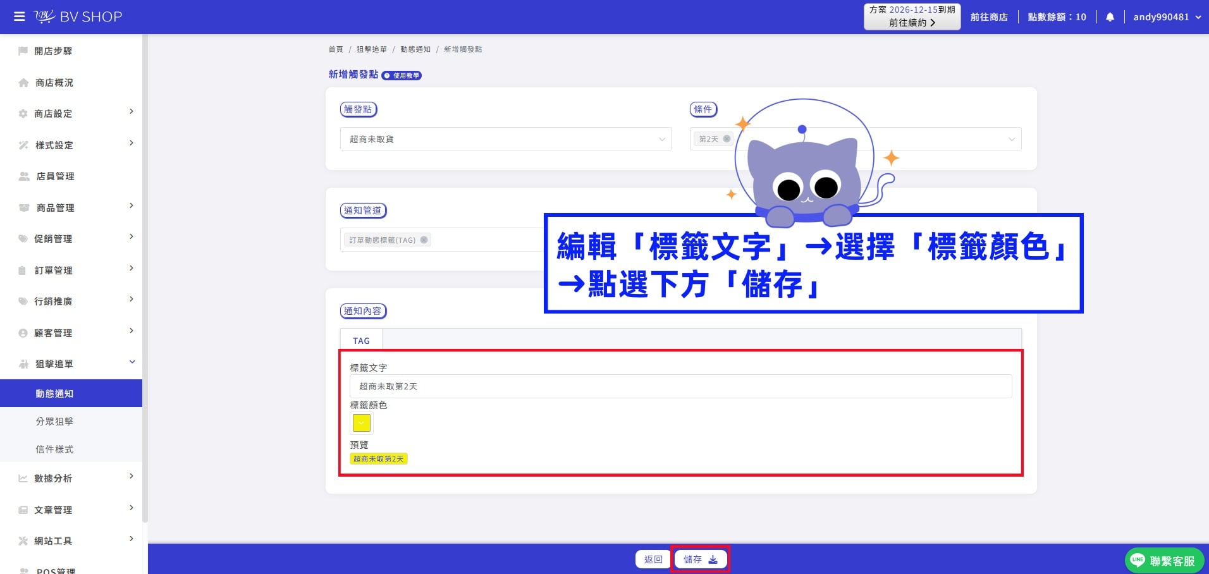Click the newspaper icon beside 文章管理
Screen dimensions: 1209x574
[23, 510]
